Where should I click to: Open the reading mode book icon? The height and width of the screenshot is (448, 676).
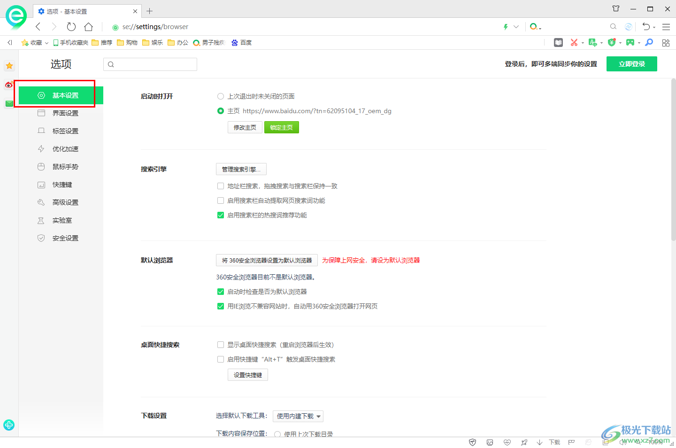(558, 43)
